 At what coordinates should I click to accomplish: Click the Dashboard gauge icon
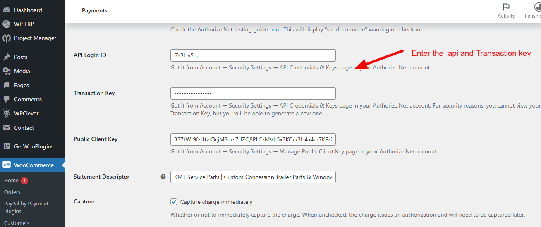click(7, 10)
